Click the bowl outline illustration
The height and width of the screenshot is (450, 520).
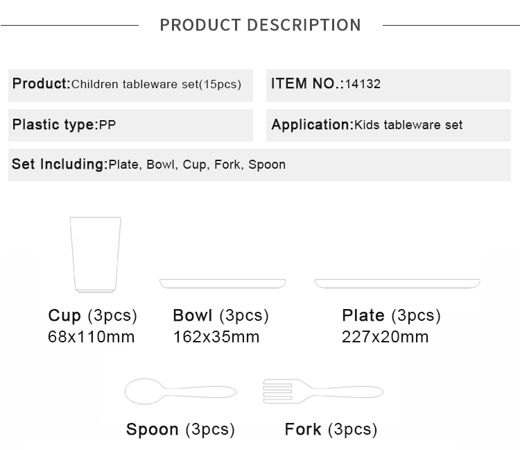click(223, 283)
